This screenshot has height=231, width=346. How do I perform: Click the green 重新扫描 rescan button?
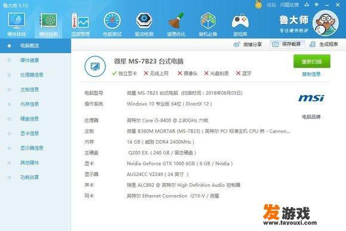pyautogui.click(x=312, y=61)
